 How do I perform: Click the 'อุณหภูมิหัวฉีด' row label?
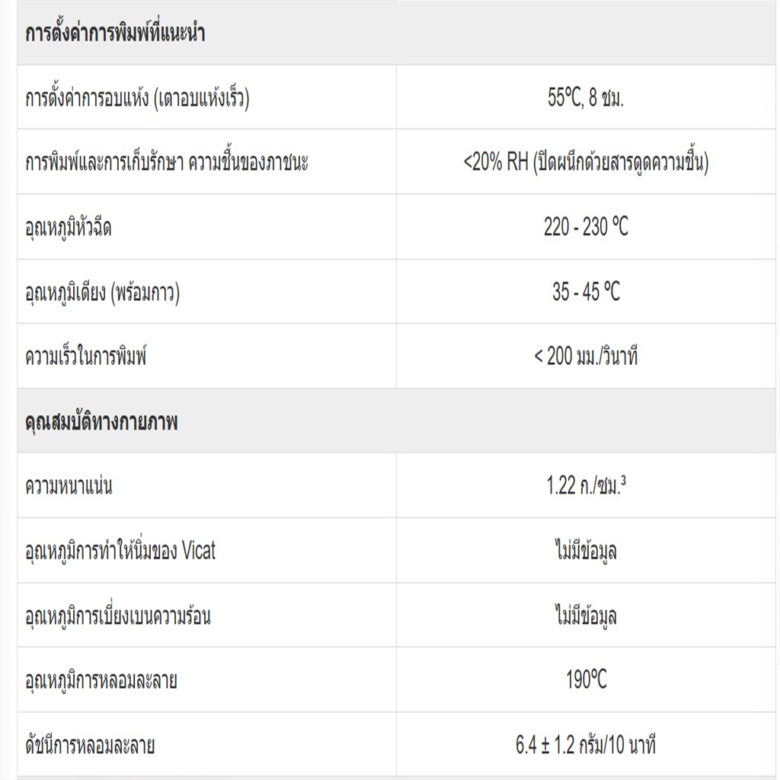[69, 228]
